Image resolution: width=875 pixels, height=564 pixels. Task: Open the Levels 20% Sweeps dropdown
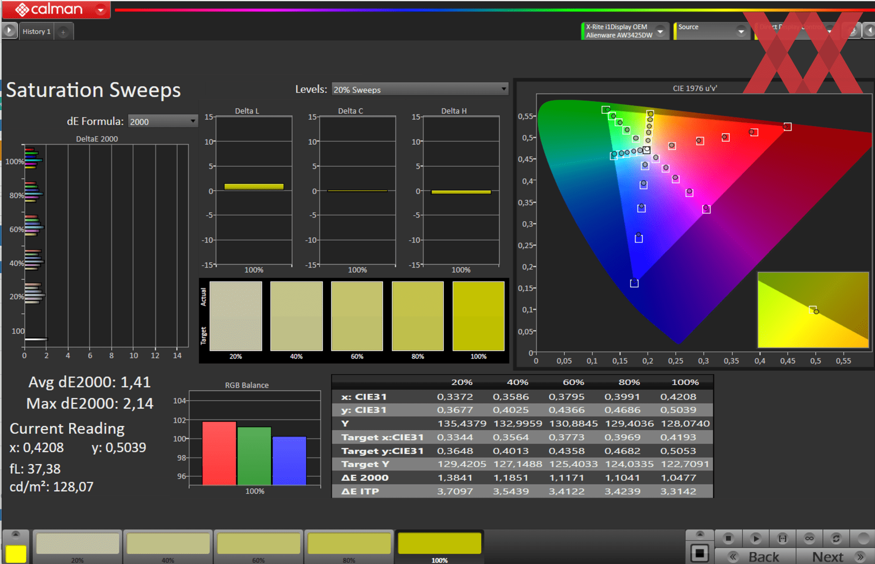click(x=420, y=90)
